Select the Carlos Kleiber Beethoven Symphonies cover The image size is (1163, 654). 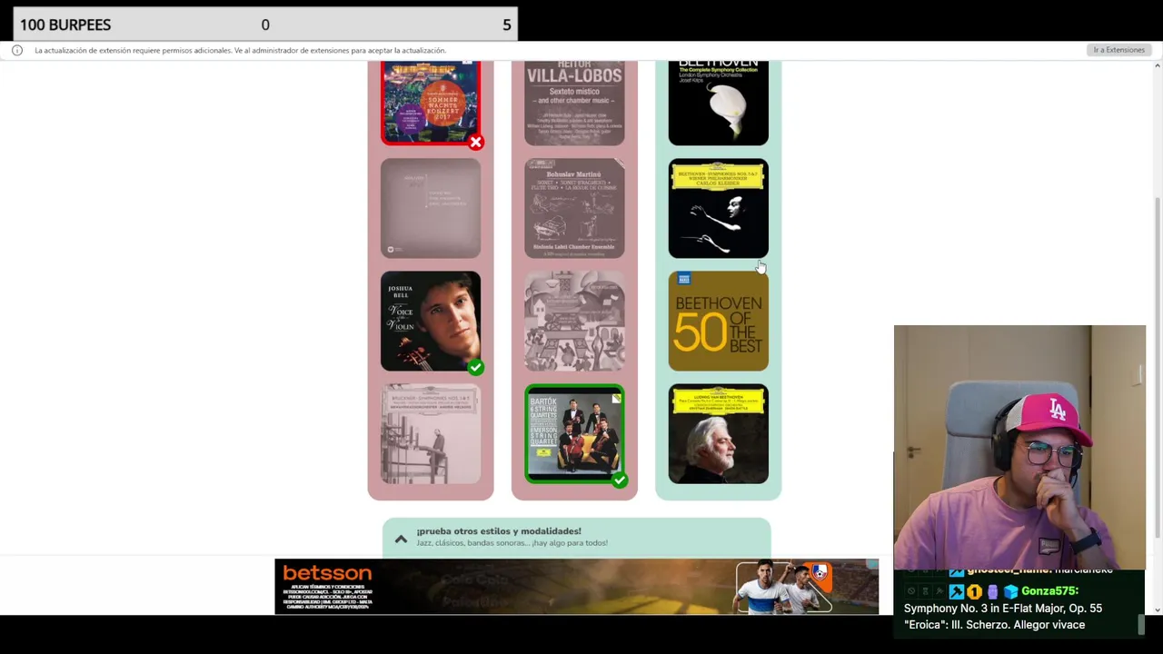click(718, 209)
